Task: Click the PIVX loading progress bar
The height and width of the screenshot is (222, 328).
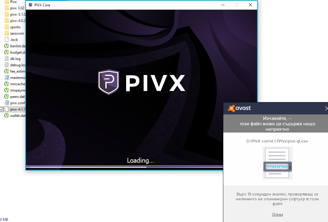Action: (124, 167)
